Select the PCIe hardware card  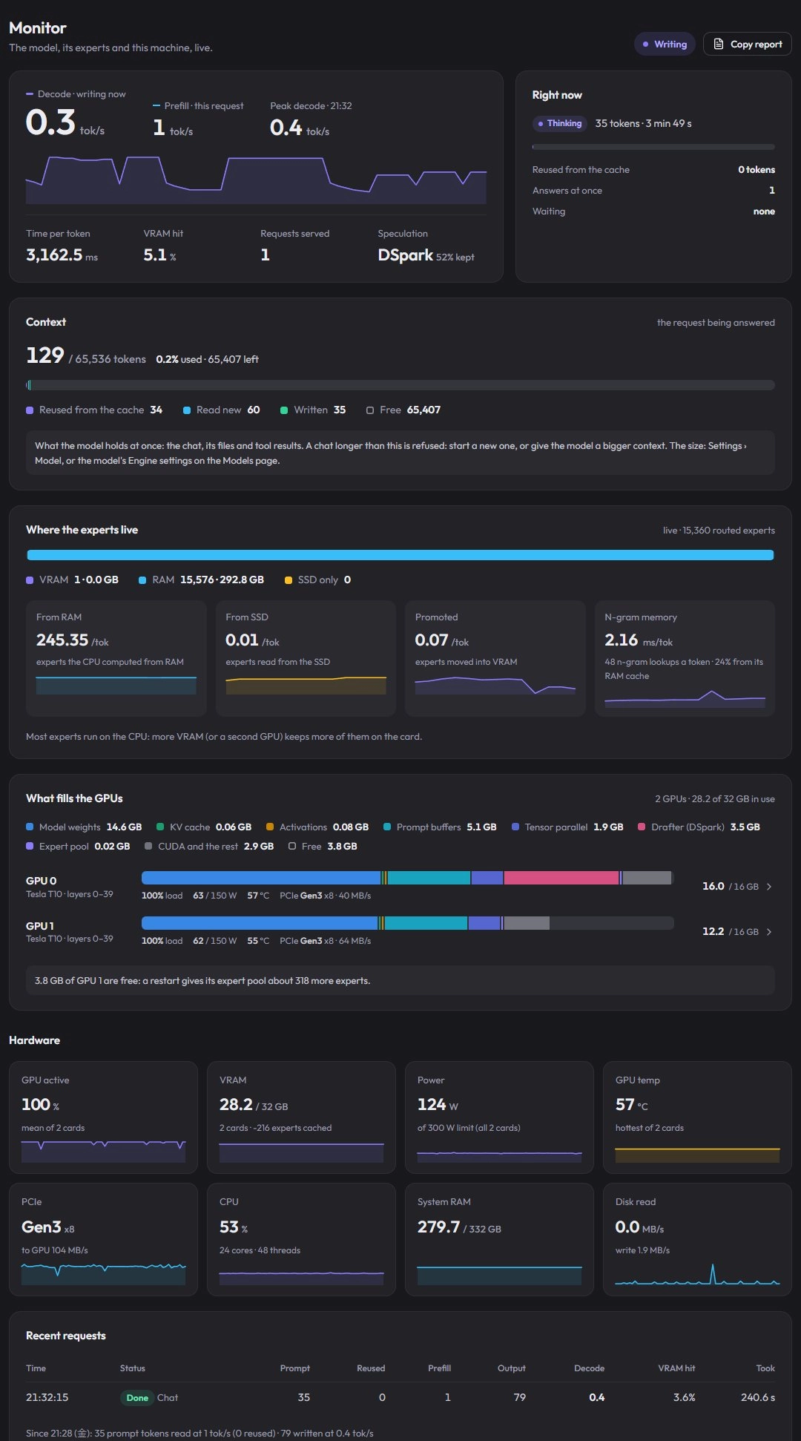tap(103, 1239)
